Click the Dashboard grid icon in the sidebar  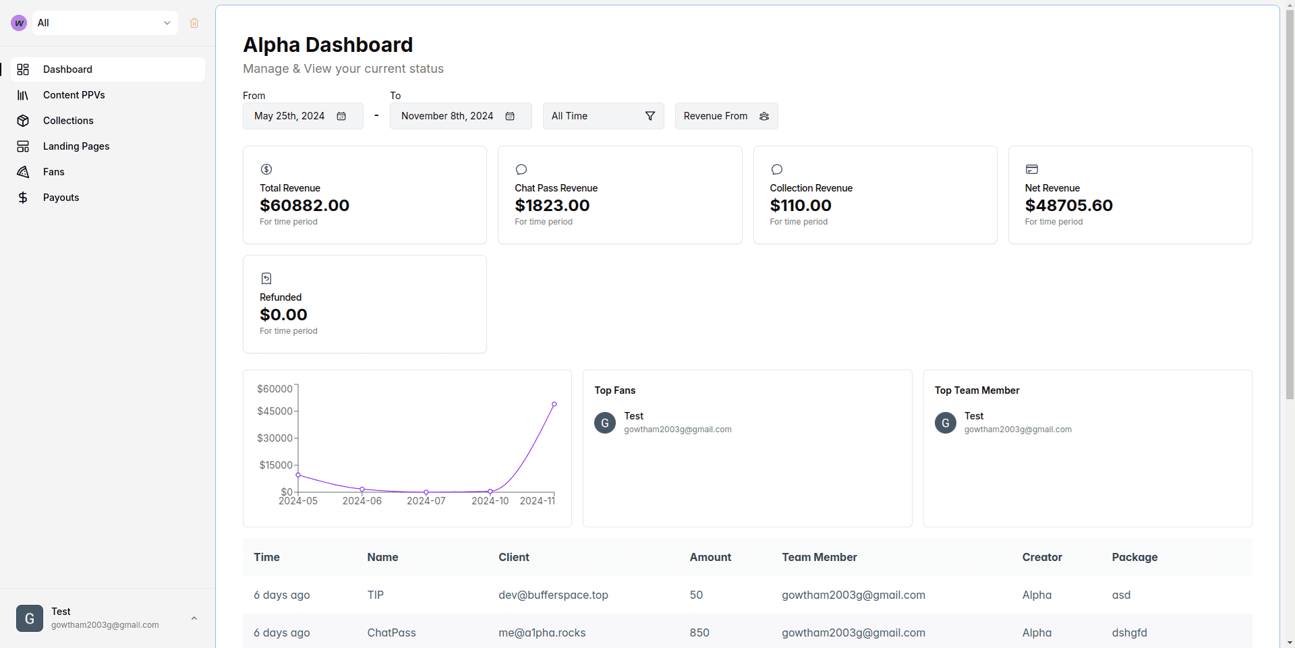click(23, 69)
